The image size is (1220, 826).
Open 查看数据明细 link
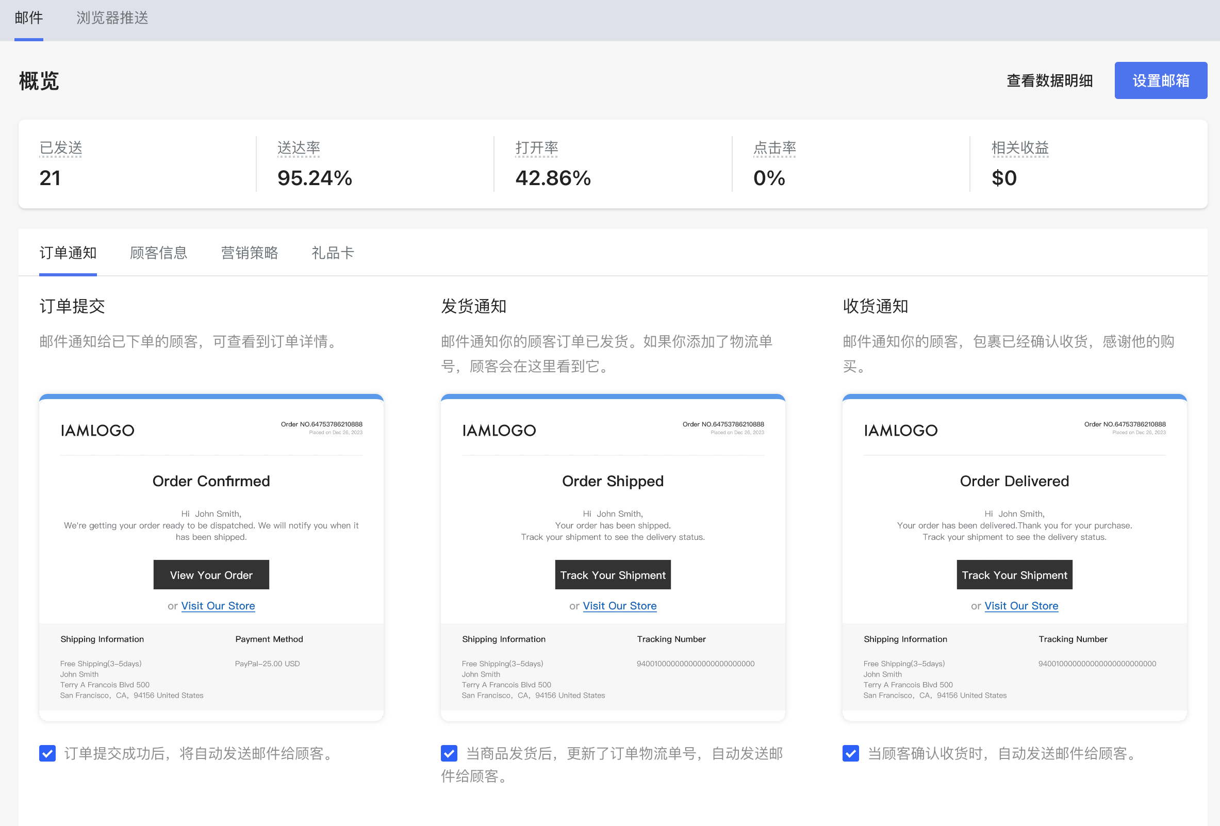[x=1049, y=80]
